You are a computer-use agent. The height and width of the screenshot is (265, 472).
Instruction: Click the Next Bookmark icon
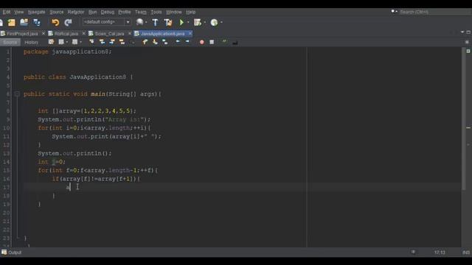point(155,42)
